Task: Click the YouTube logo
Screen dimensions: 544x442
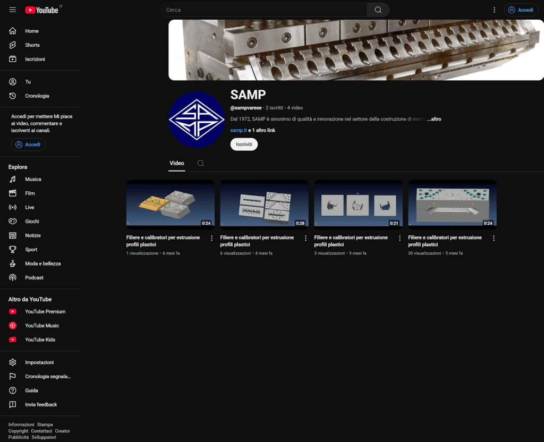Action: click(x=41, y=10)
